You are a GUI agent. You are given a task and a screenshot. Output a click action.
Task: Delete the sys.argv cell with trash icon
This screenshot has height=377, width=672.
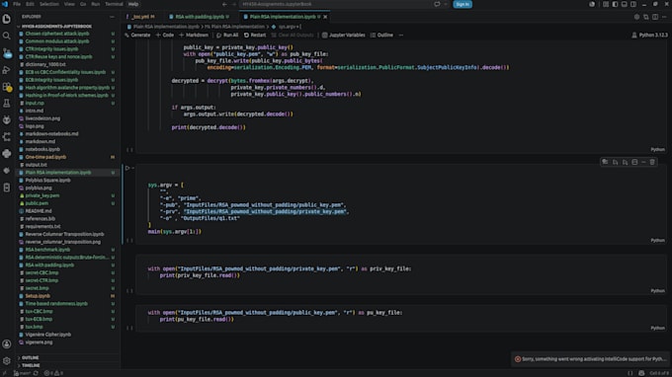point(652,162)
